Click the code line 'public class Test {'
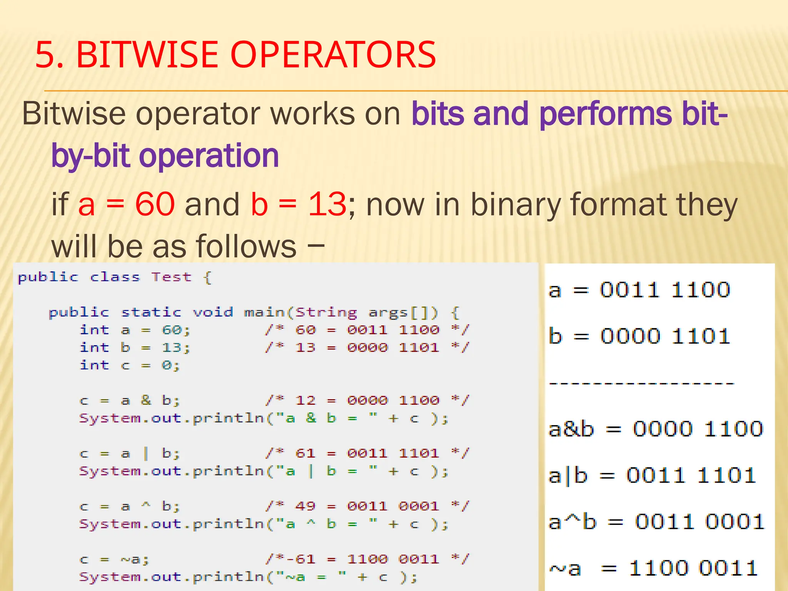This screenshot has width=788, height=591. pyautogui.click(x=115, y=277)
